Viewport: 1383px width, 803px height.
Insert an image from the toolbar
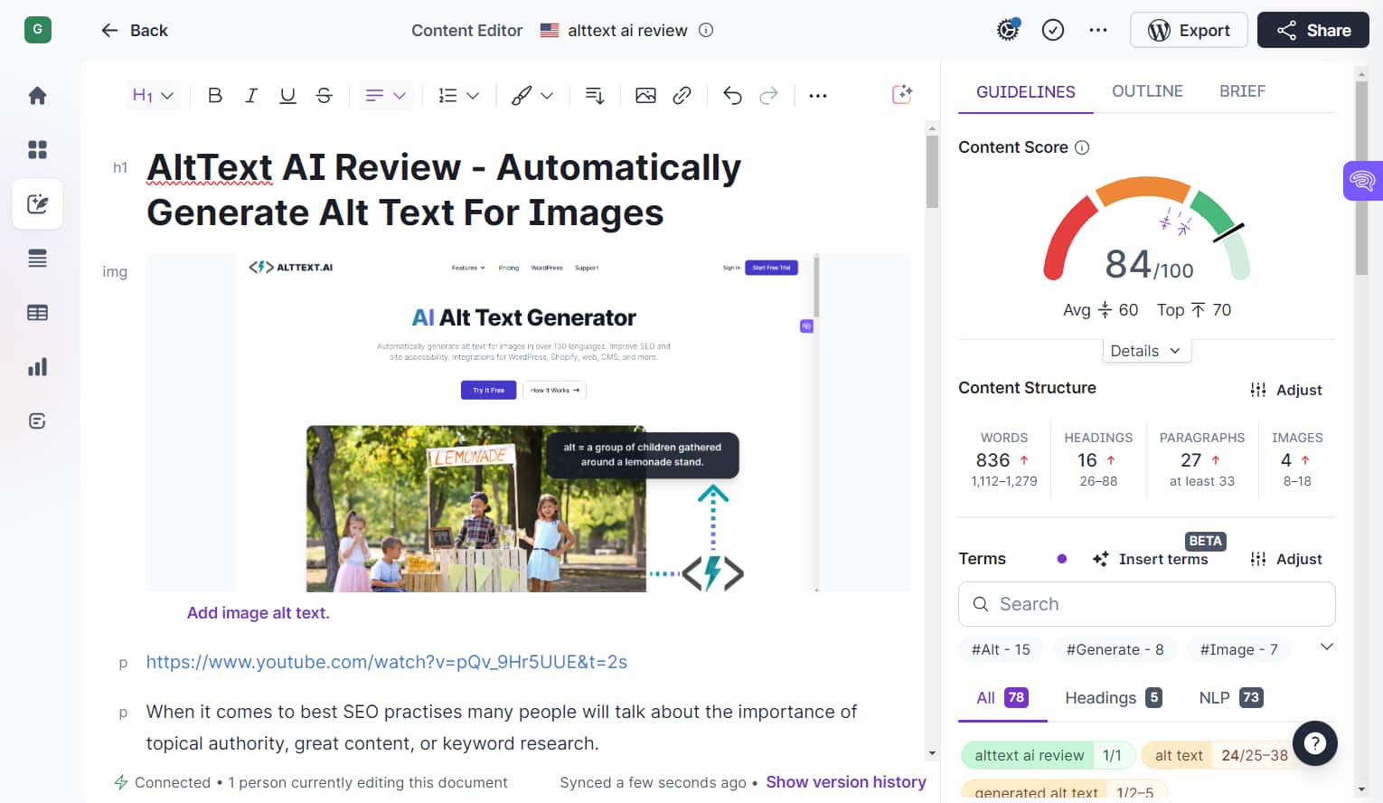645,95
